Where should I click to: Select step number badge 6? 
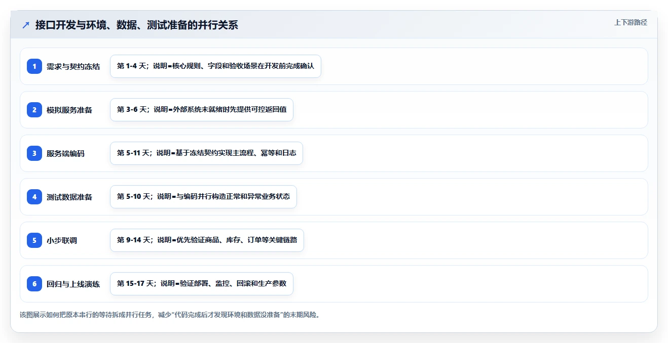coord(34,284)
